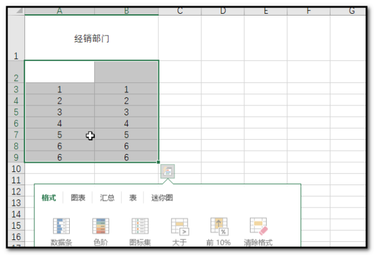Click cell A3 containing 1
Image resolution: width=374 pixels, height=255 pixels.
click(60, 89)
